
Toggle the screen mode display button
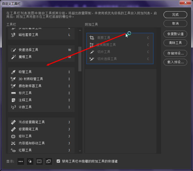tap(49, 161)
